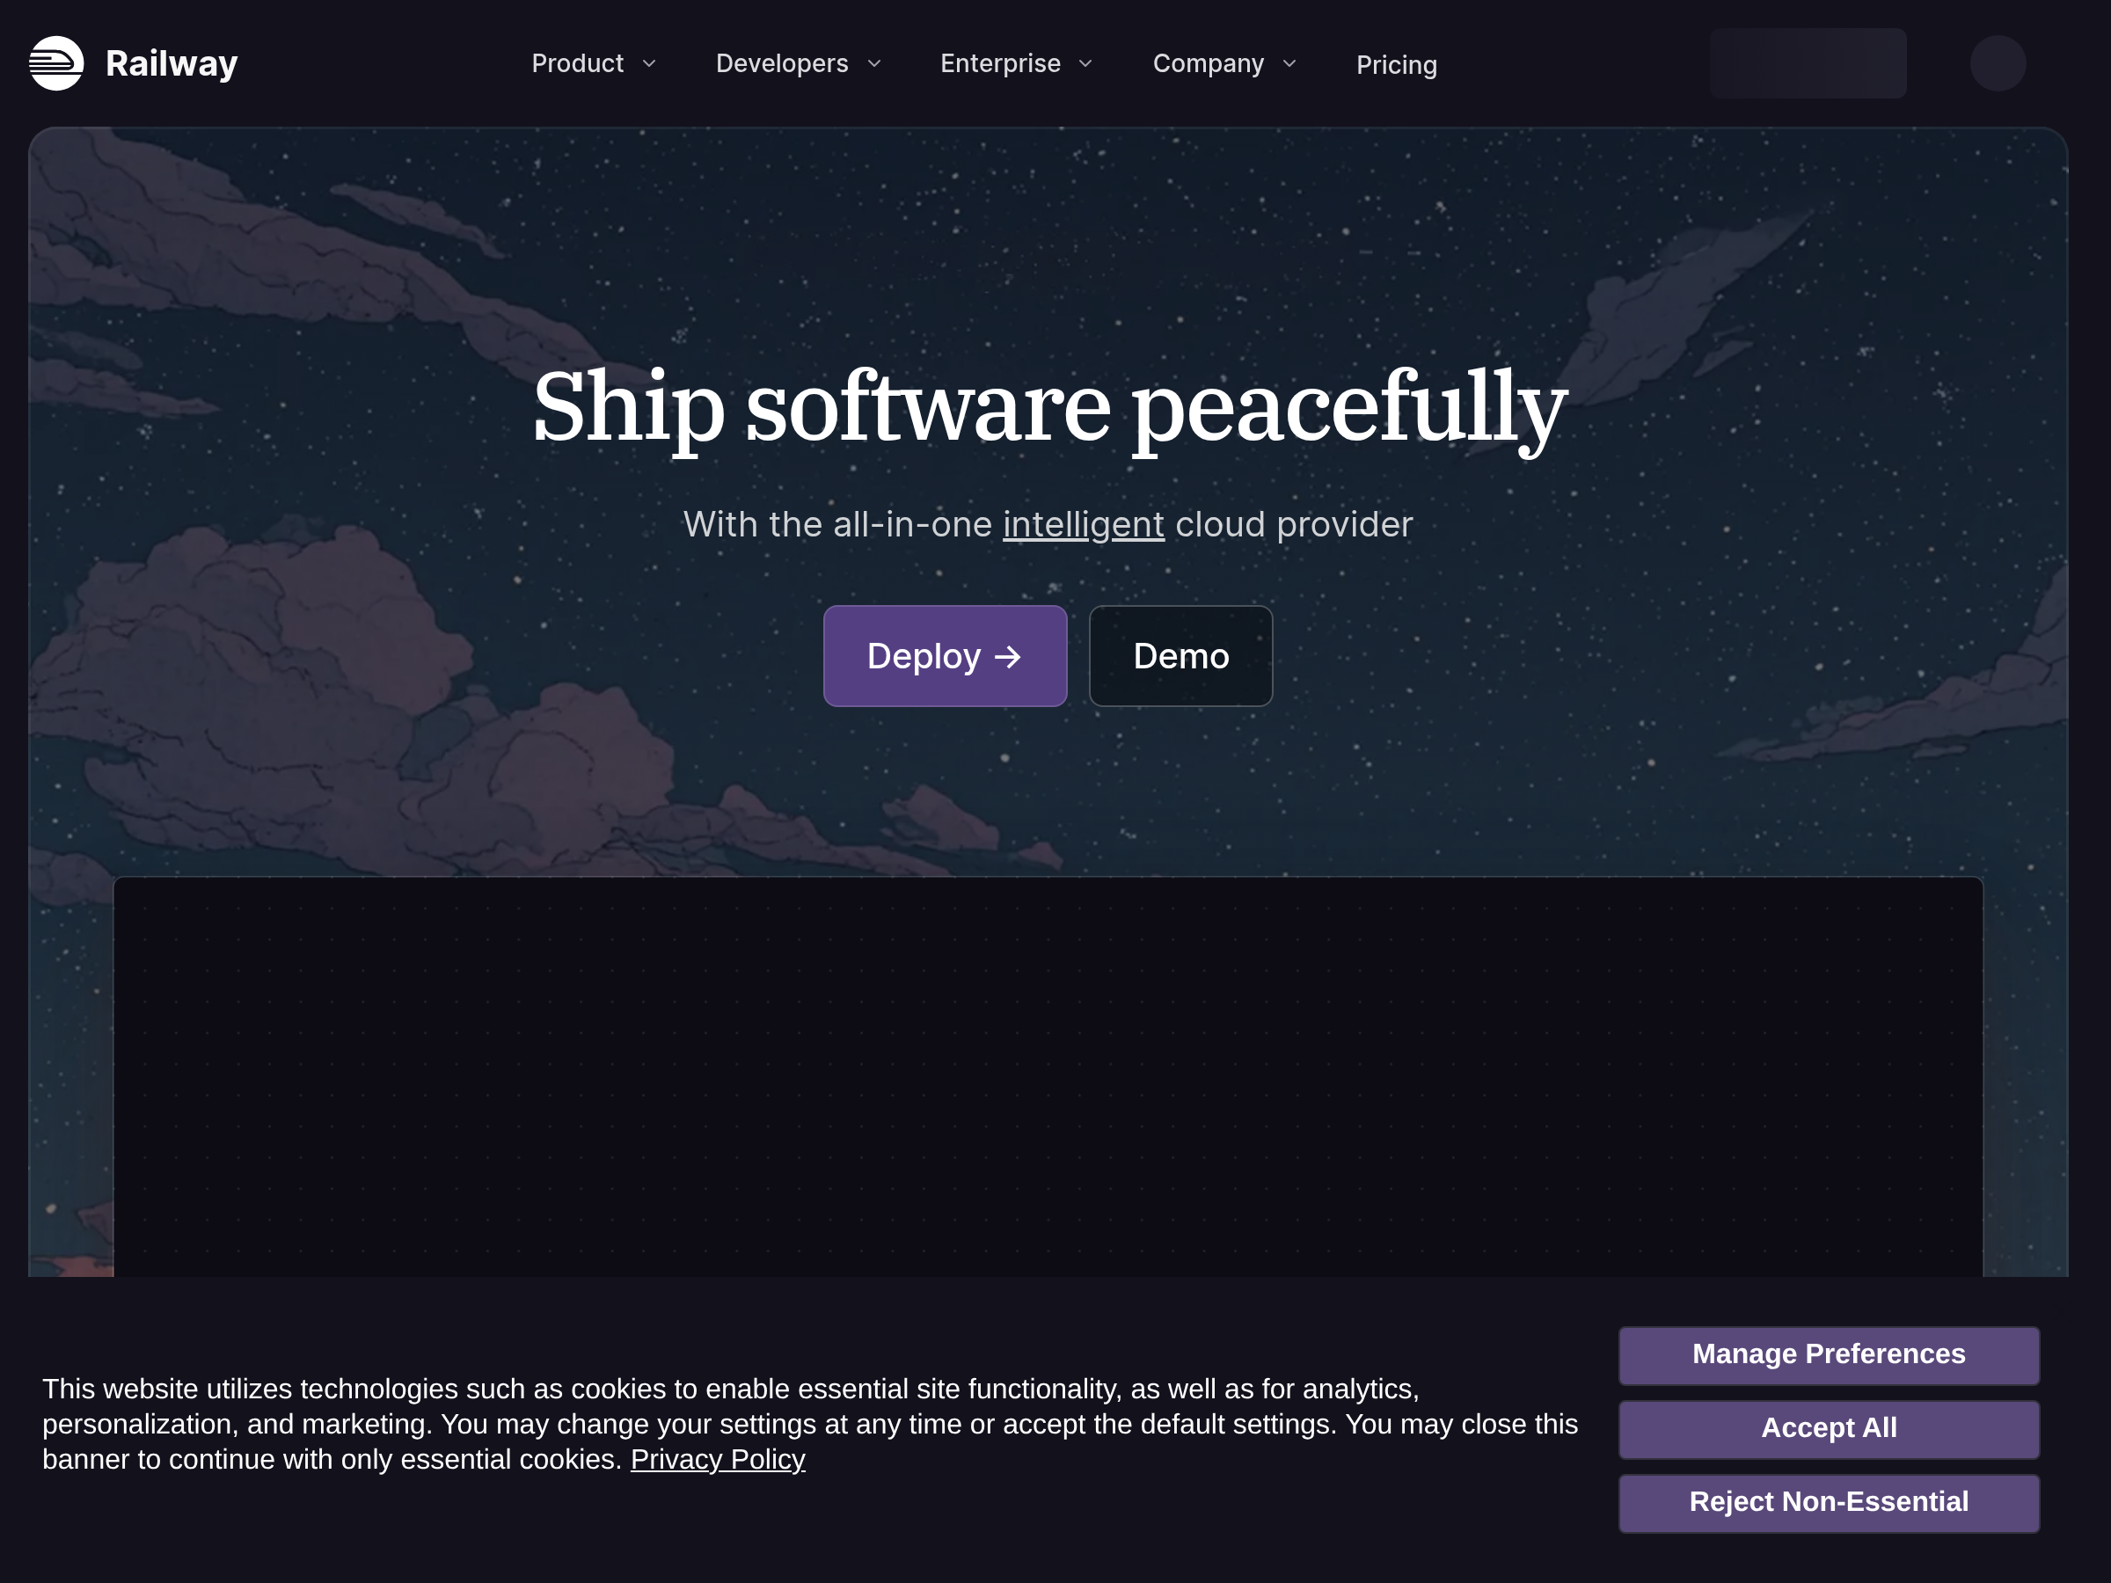Click the Deploy button

pyautogui.click(x=945, y=655)
